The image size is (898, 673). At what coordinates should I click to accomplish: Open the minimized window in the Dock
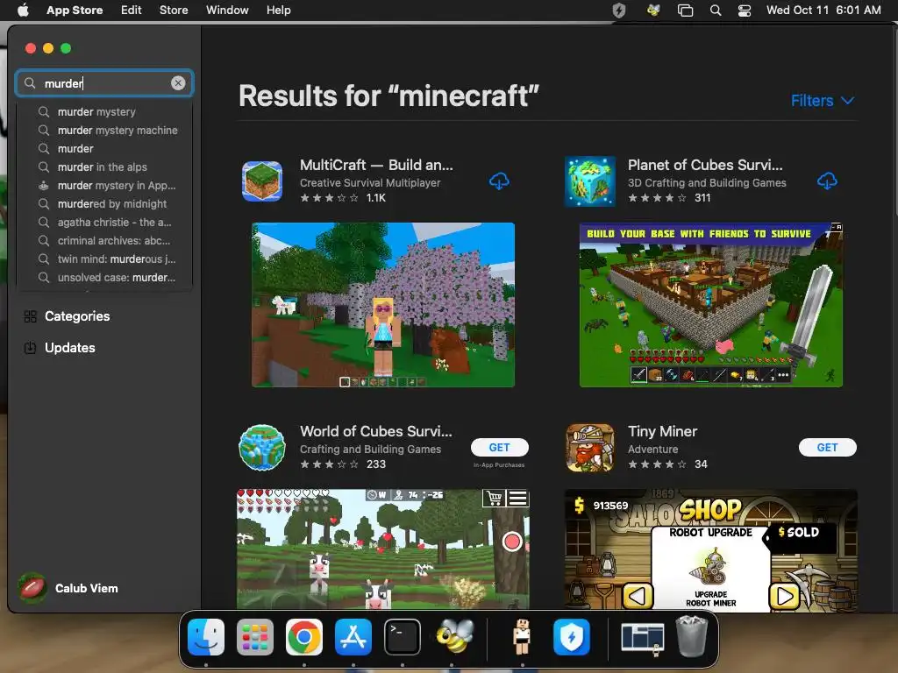click(x=643, y=637)
